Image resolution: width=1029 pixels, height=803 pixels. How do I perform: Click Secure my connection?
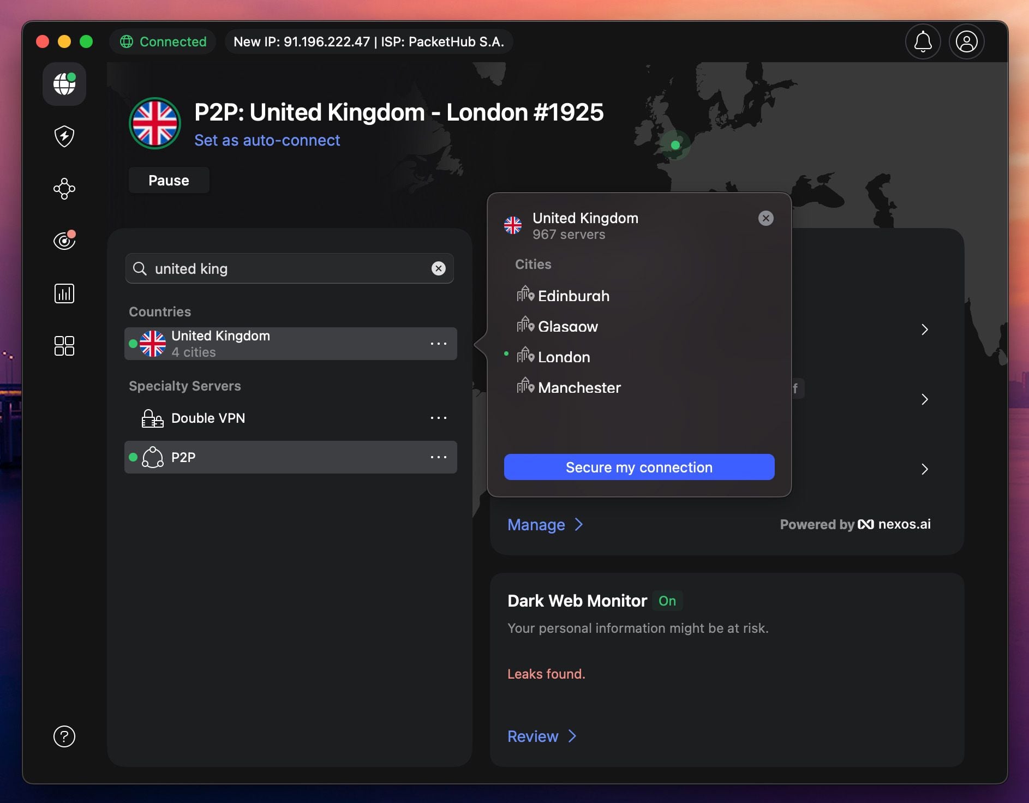[x=638, y=467]
